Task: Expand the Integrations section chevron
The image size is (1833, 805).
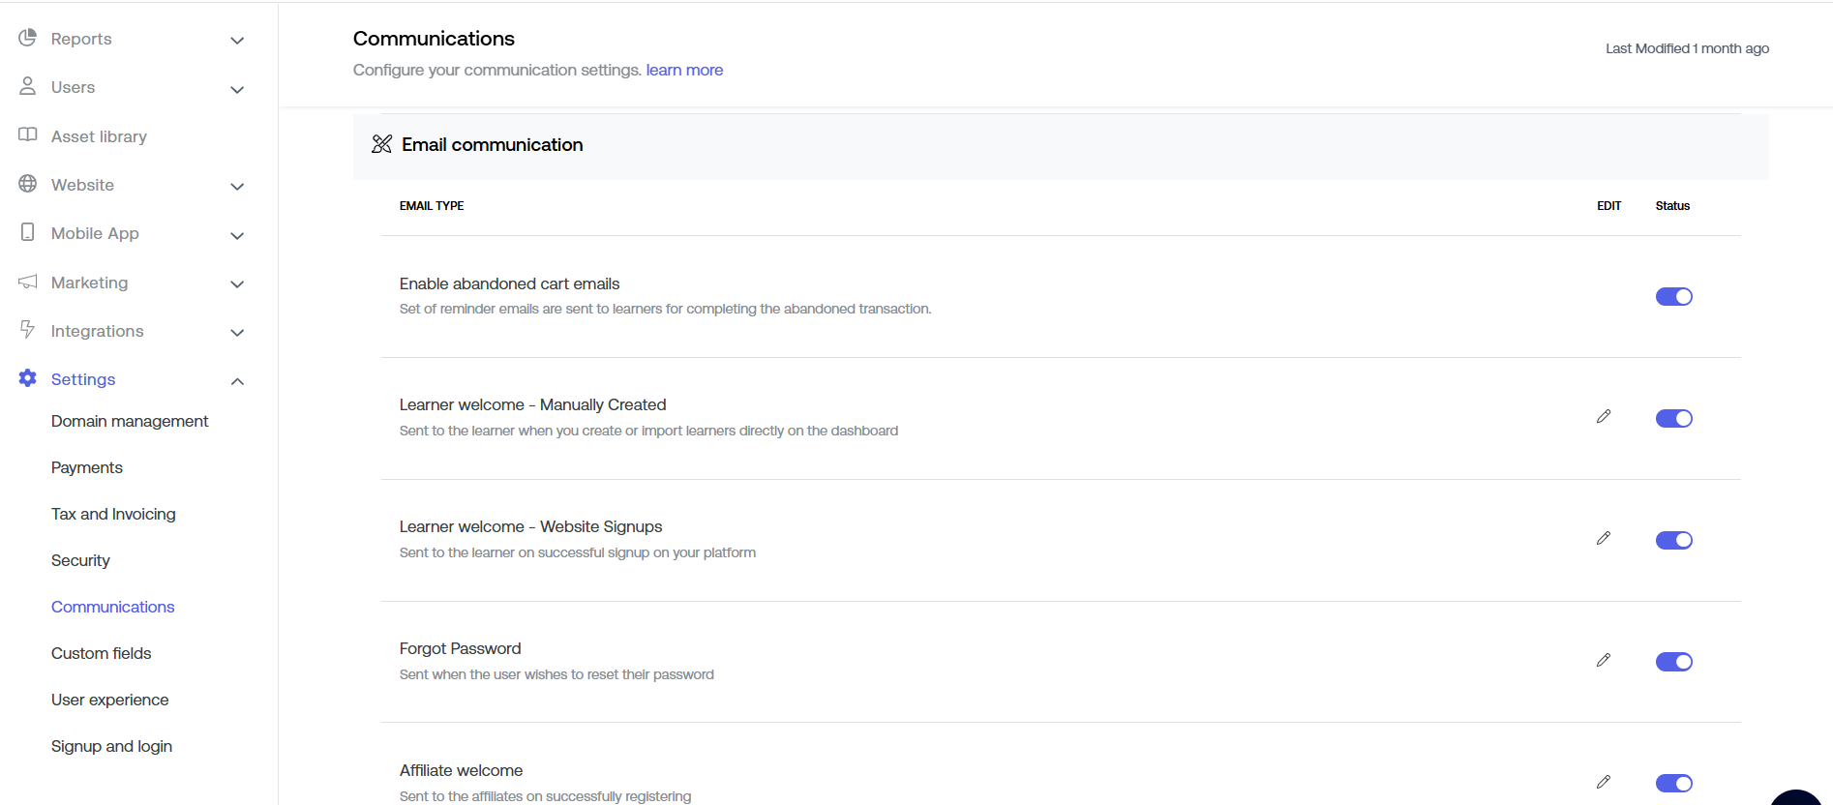Action: [237, 333]
